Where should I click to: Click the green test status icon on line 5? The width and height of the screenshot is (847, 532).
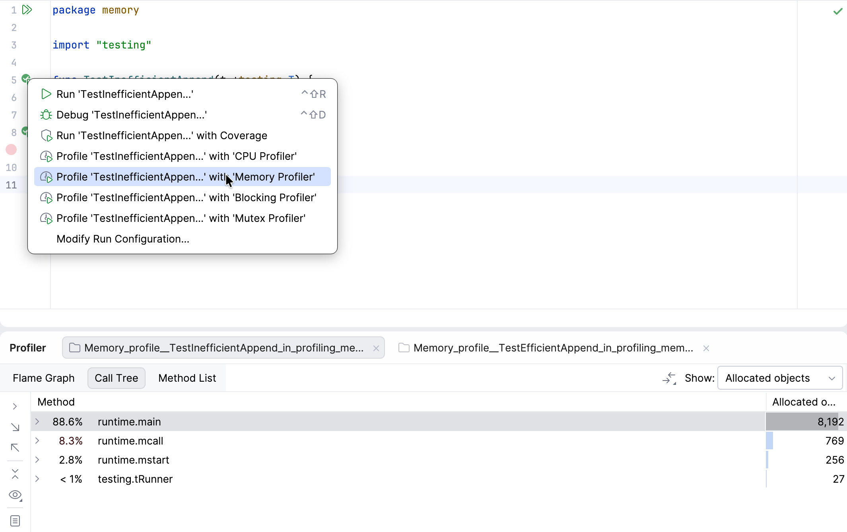click(25, 78)
